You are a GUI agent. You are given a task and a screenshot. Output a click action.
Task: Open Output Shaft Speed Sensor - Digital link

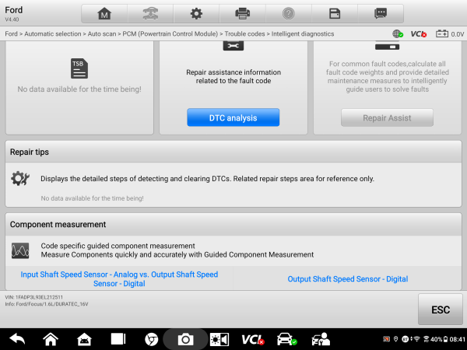click(348, 279)
